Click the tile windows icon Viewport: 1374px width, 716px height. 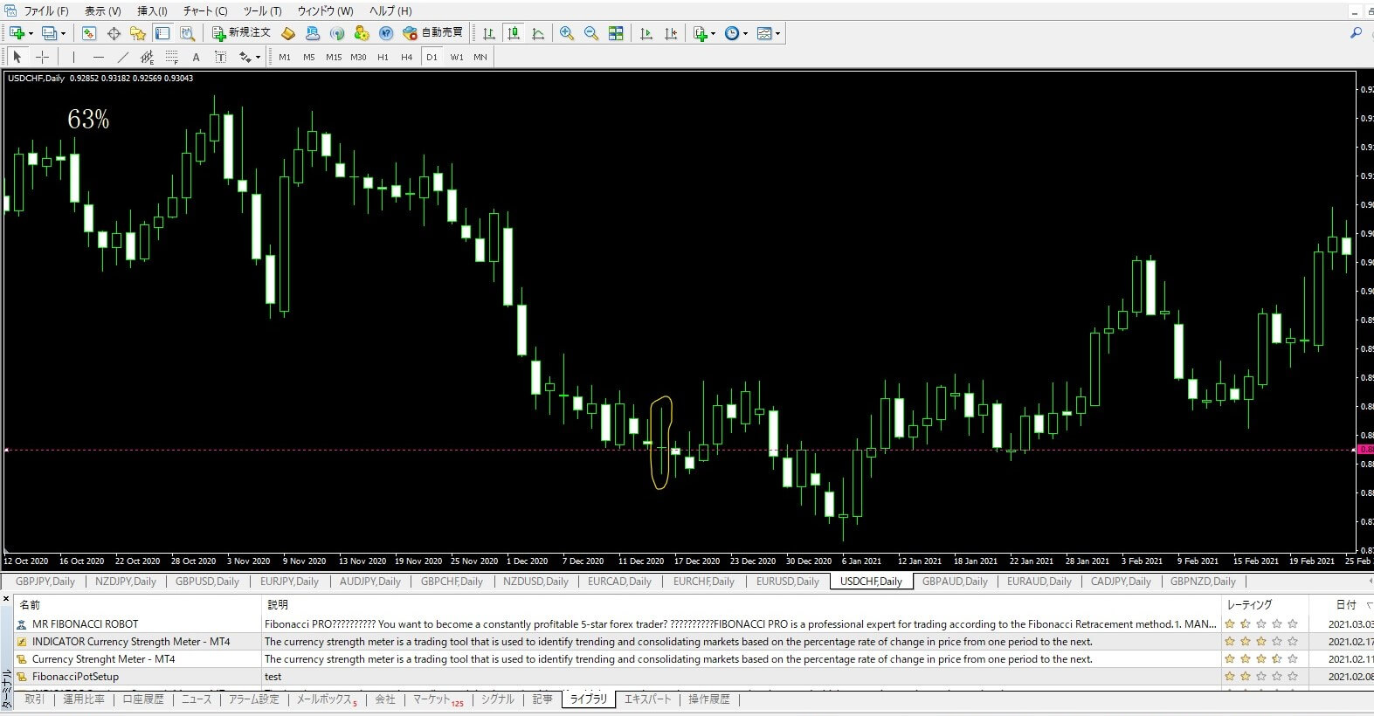pyautogui.click(x=616, y=33)
